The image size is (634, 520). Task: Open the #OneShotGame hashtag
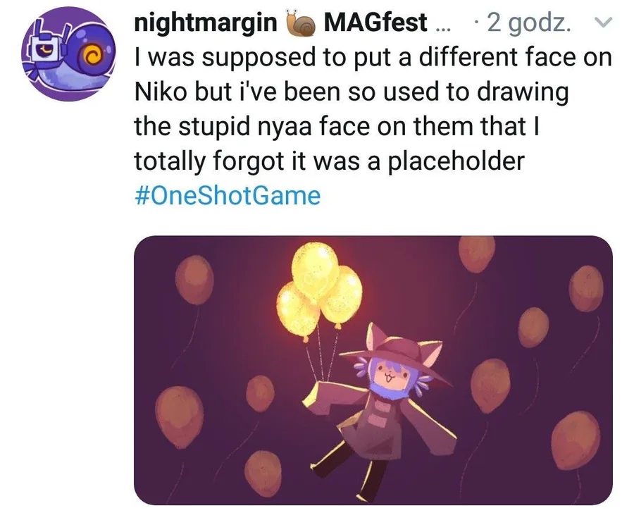[x=226, y=195]
